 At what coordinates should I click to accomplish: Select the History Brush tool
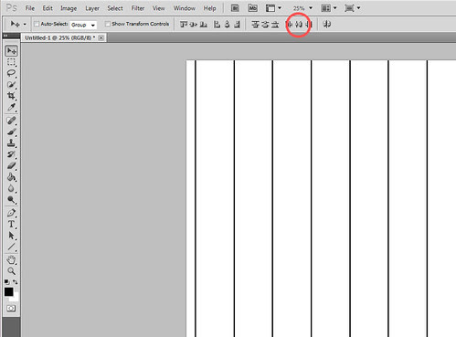pos(11,154)
